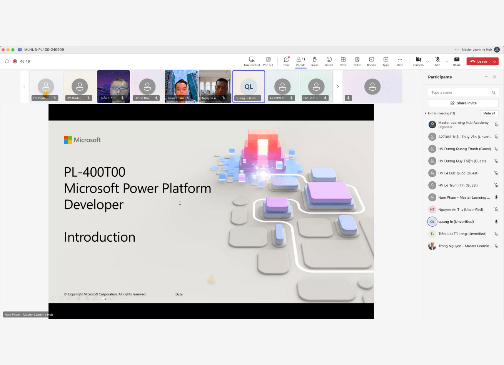Show previous participant video tiles
This screenshot has width=504, height=365.
pos(24,86)
